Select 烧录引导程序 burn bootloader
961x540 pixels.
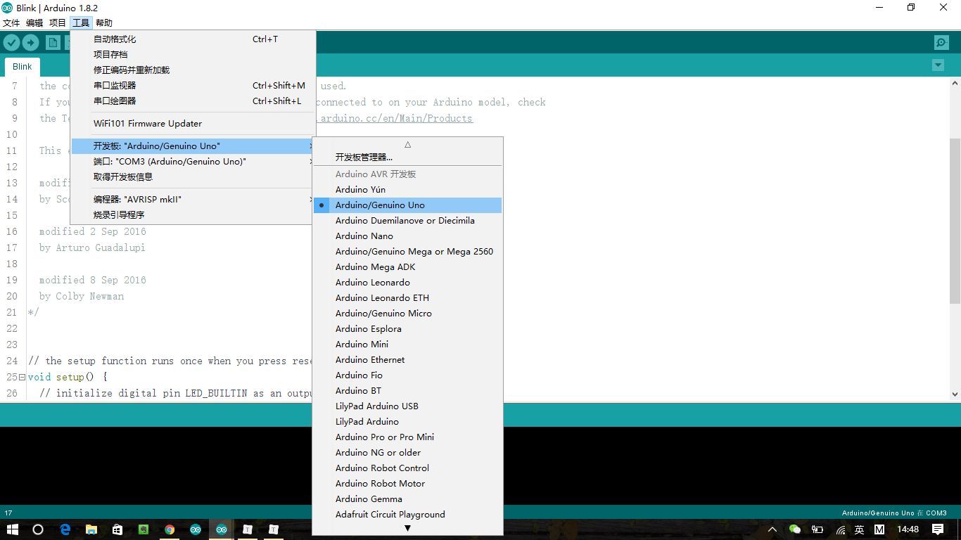[193, 215]
